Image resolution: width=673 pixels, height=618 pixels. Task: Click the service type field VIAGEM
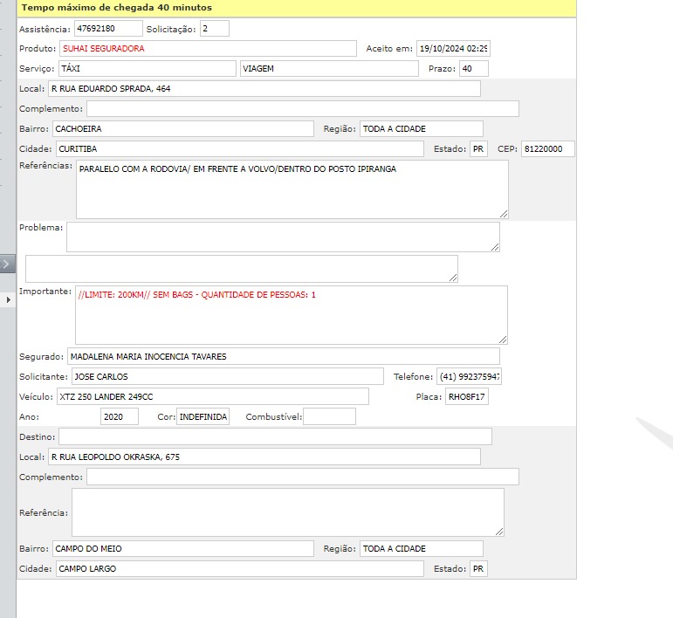pos(329,69)
